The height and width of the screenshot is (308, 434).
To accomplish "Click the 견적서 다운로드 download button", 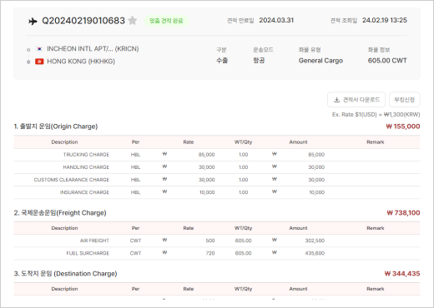I will (x=356, y=100).
